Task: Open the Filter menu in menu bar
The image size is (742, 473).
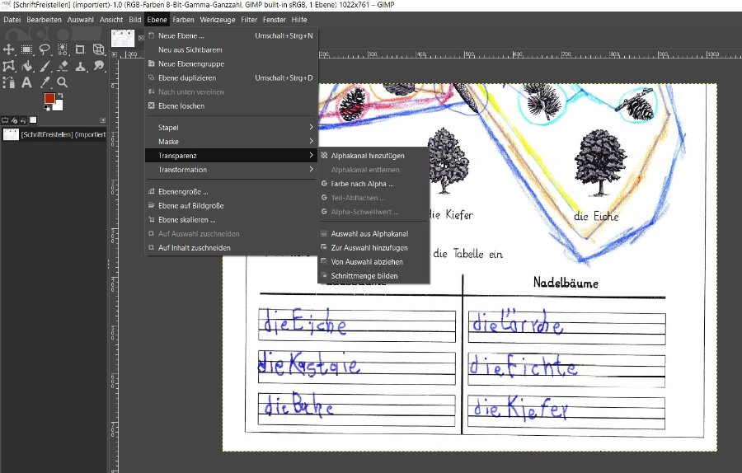Action: coord(248,18)
